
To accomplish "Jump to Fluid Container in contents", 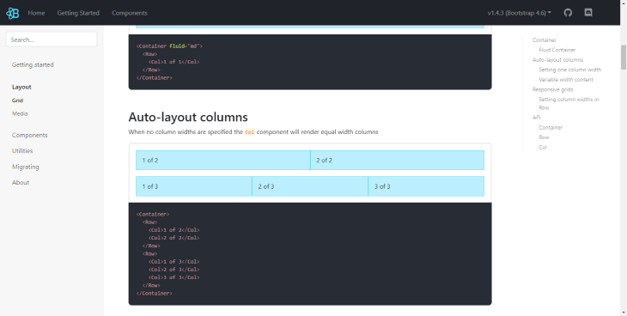I will point(557,50).
